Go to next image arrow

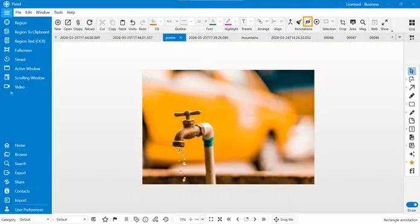(x=255, y=219)
